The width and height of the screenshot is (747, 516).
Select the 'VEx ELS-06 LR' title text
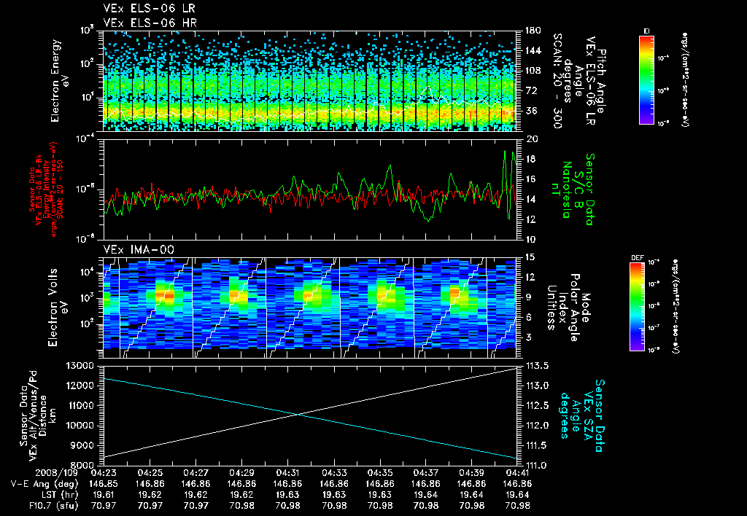coord(149,9)
